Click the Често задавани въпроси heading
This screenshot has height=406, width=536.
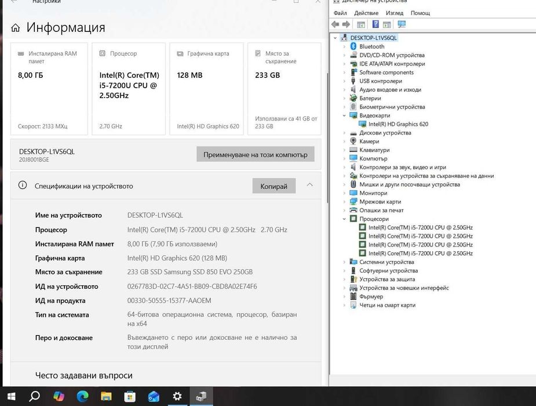pyautogui.click(x=84, y=375)
